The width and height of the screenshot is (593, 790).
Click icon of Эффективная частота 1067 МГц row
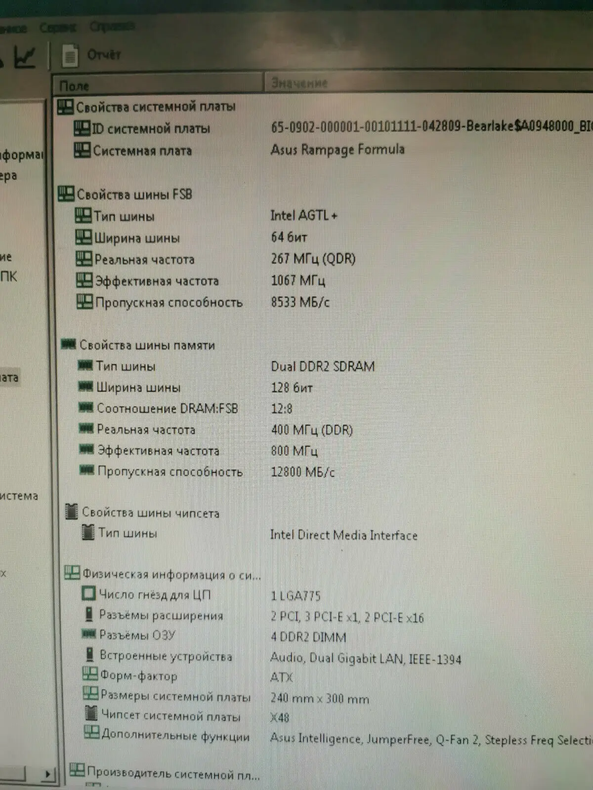[x=85, y=280]
